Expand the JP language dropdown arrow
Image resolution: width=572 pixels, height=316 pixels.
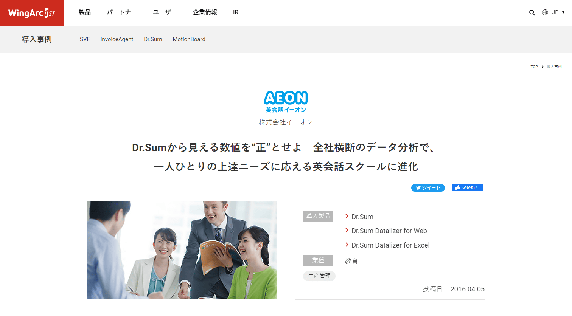(563, 12)
